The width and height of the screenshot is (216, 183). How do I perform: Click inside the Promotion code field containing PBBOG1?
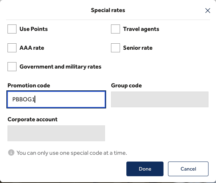click(x=56, y=99)
